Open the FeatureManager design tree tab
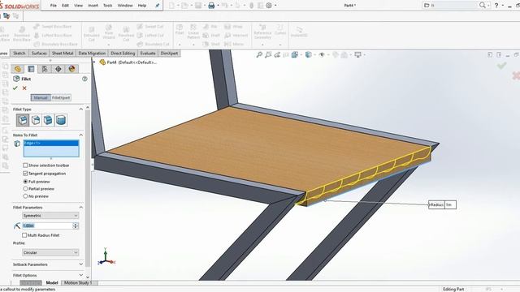The height and width of the screenshot is (292, 520). [18, 69]
